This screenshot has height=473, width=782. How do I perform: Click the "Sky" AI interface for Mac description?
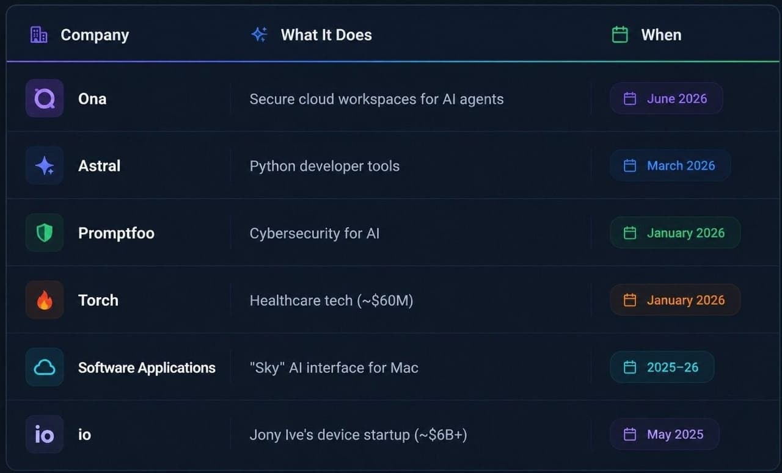click(334, 367)
